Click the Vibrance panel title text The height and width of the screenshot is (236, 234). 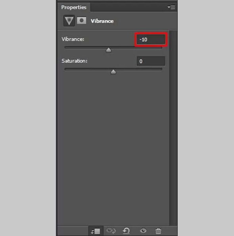click(102, 21)
